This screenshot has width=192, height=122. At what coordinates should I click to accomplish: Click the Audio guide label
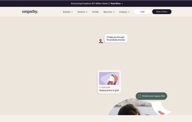pos(106,87)
